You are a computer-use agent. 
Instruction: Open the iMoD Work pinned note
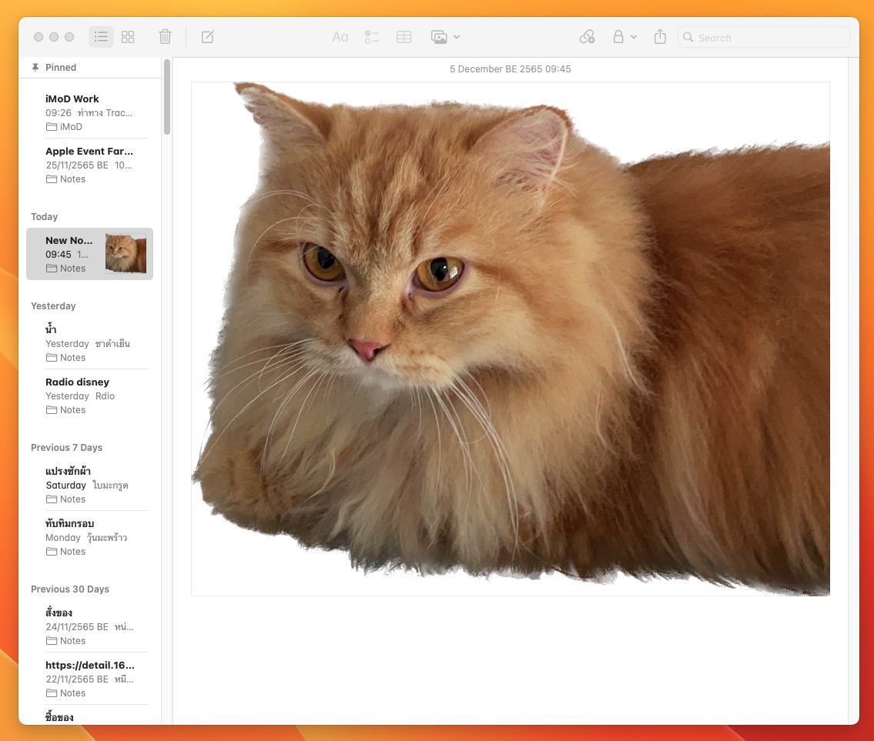tap(89, 112)
